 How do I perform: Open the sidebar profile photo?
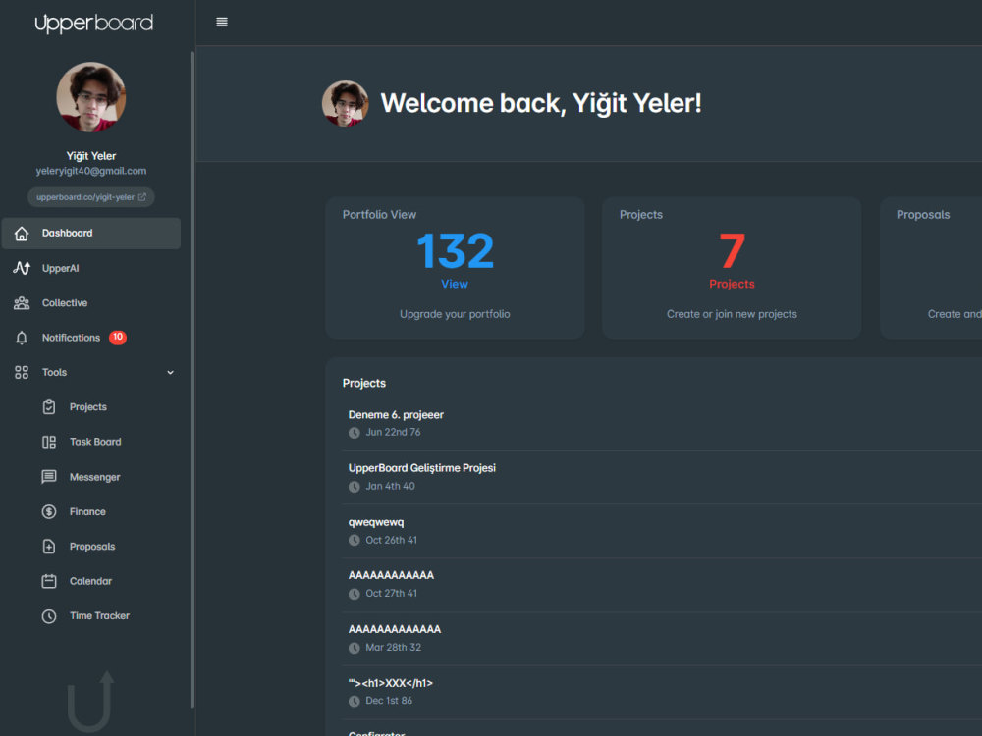tap(91, 97)
